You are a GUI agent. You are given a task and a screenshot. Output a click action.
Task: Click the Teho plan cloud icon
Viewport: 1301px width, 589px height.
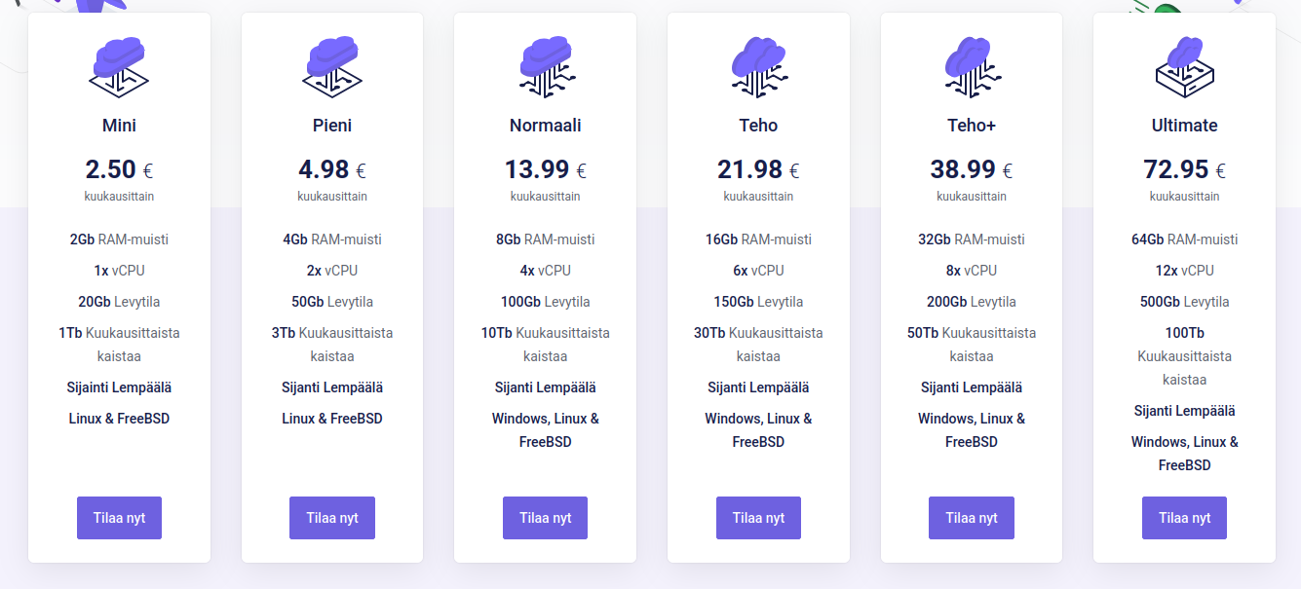pyautogui.click(x=758, y=66)
